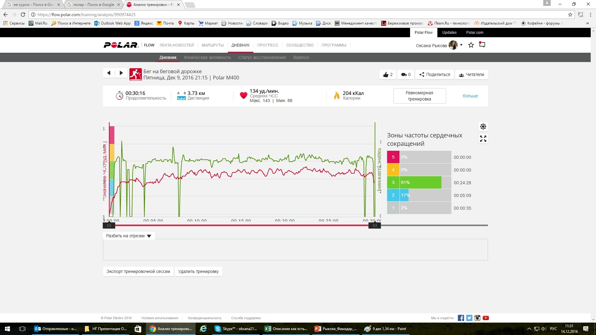This screenshot has height=335, width=596.
Task: Show more stats via "больше" link
Action: point(470,96)
